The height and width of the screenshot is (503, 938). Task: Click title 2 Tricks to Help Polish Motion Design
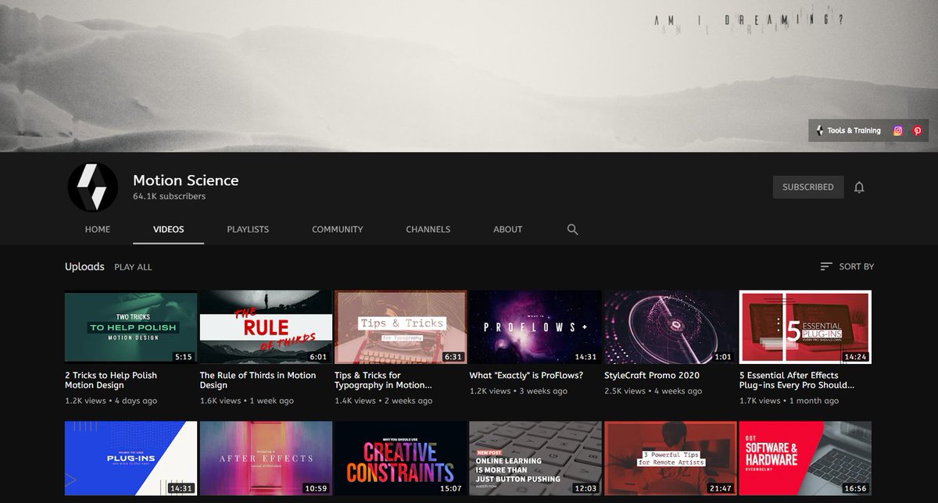point(111,380)
